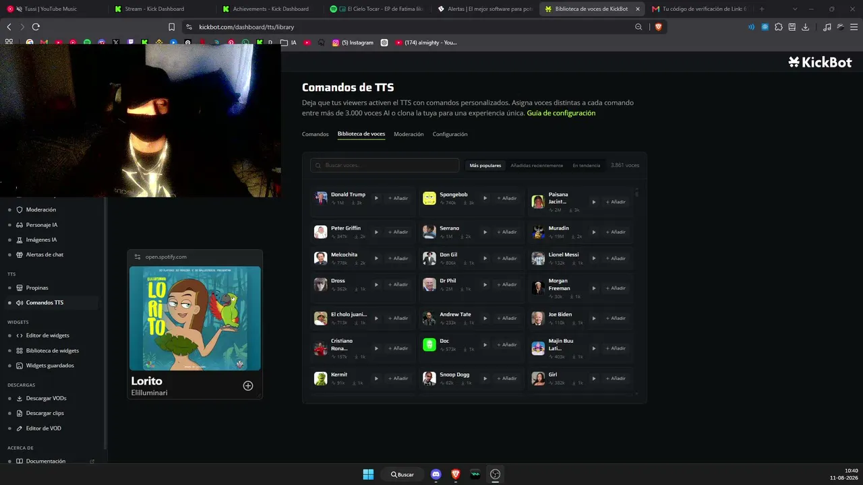The width and height of the screenshot is (863, 485).
Task: Filter voices by Más populares
Action: [x=485, y=165]
